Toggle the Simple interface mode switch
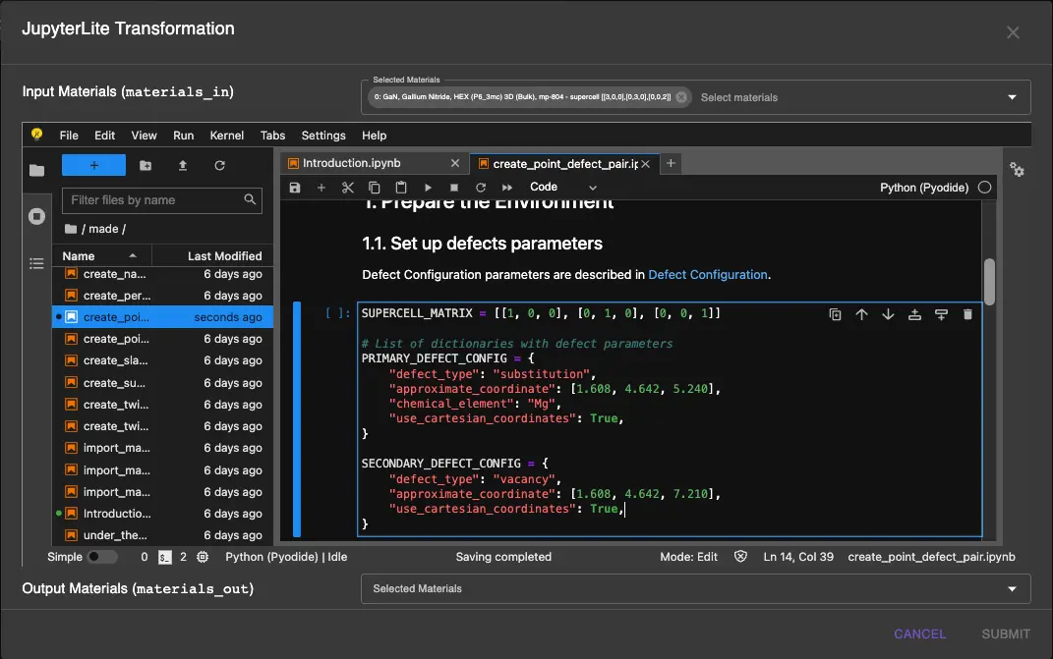This screenshot has width=1053, height=659. click(x=101, y=557)
